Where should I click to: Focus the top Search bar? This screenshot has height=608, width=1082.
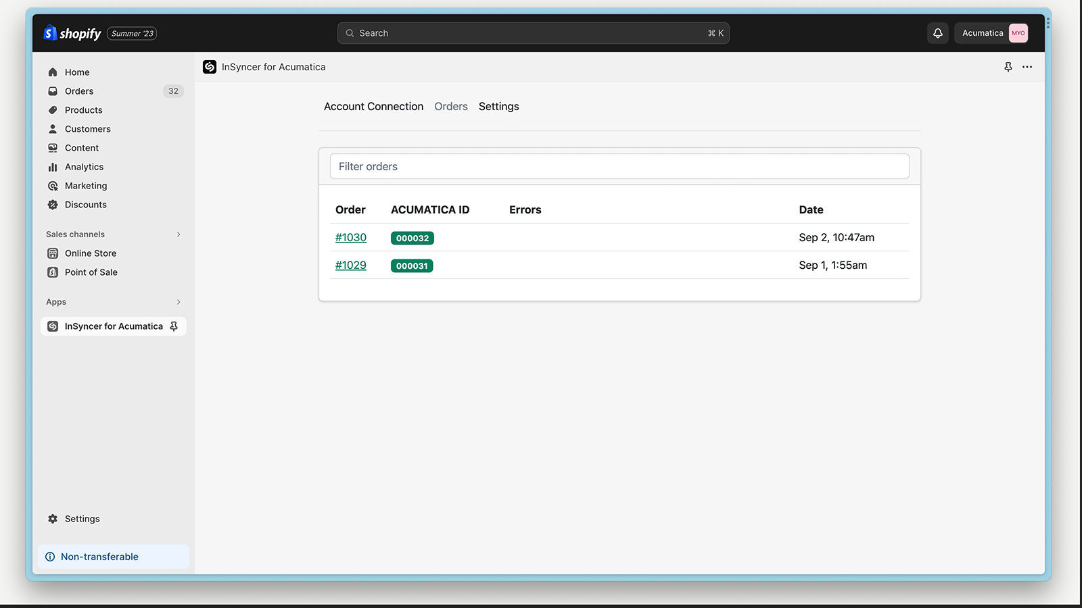tap(533, 33)
